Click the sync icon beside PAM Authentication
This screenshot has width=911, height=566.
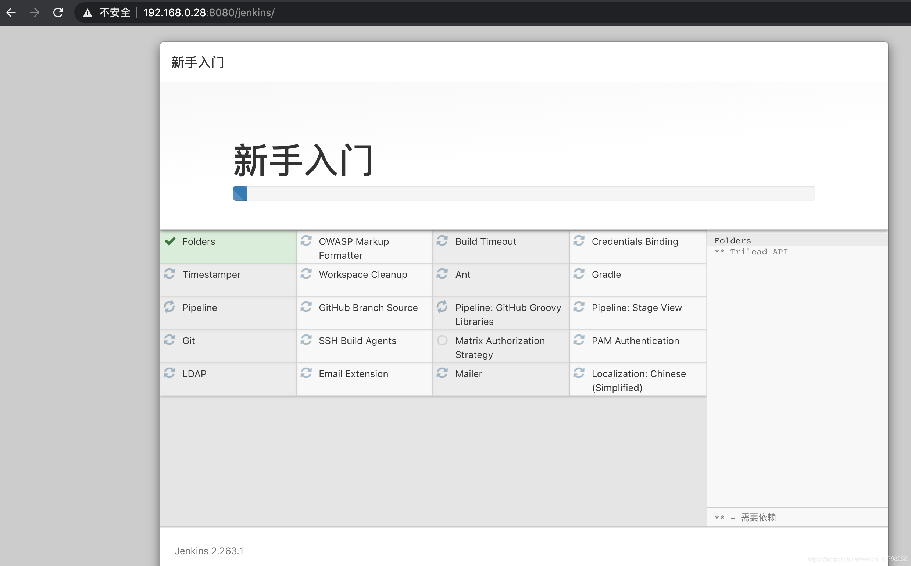(x=579, y=340)
